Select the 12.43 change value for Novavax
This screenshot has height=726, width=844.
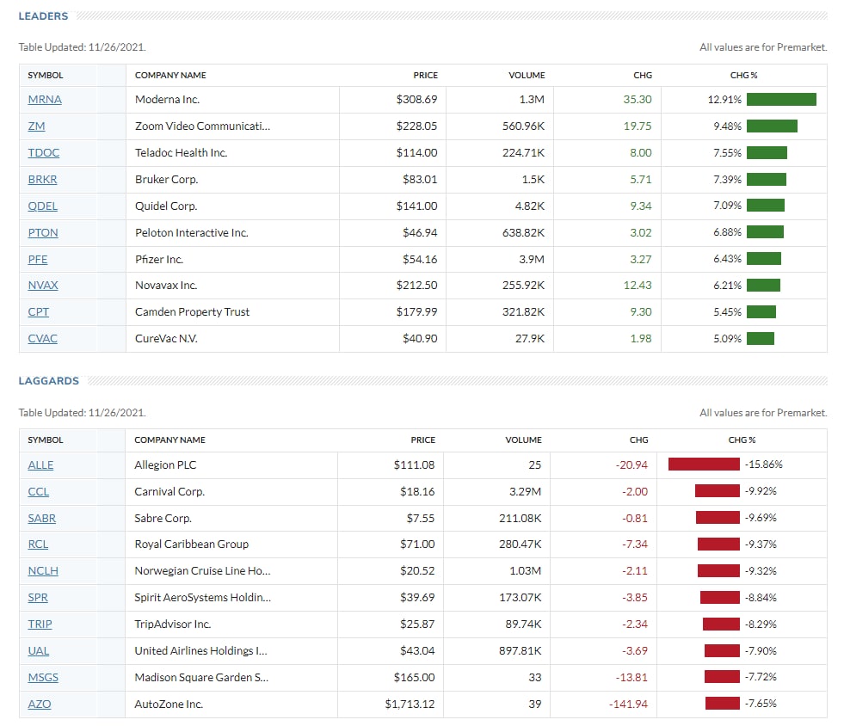point(638,286)
